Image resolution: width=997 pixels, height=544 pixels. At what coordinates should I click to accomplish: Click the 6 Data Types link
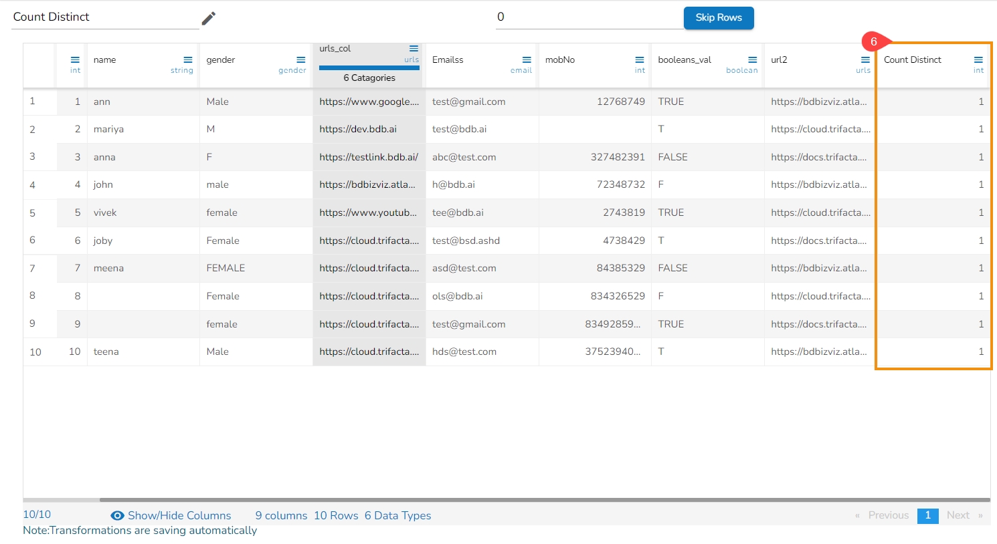coord(397,516)
